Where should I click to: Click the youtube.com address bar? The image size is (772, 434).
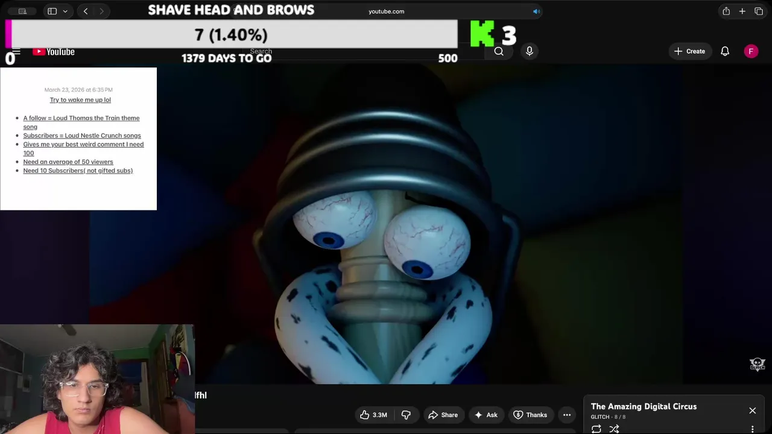click(386, 11)
